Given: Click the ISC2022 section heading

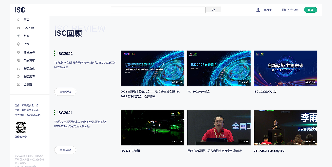Looking at the screenshot, I should 65,54.
